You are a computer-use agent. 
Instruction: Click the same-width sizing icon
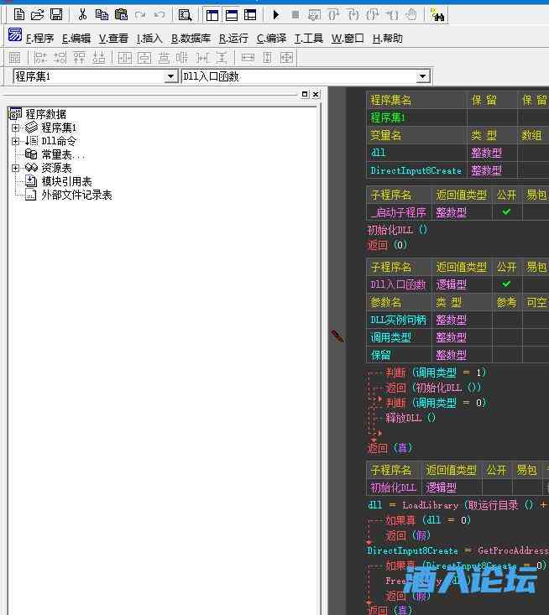click(248, 58)
